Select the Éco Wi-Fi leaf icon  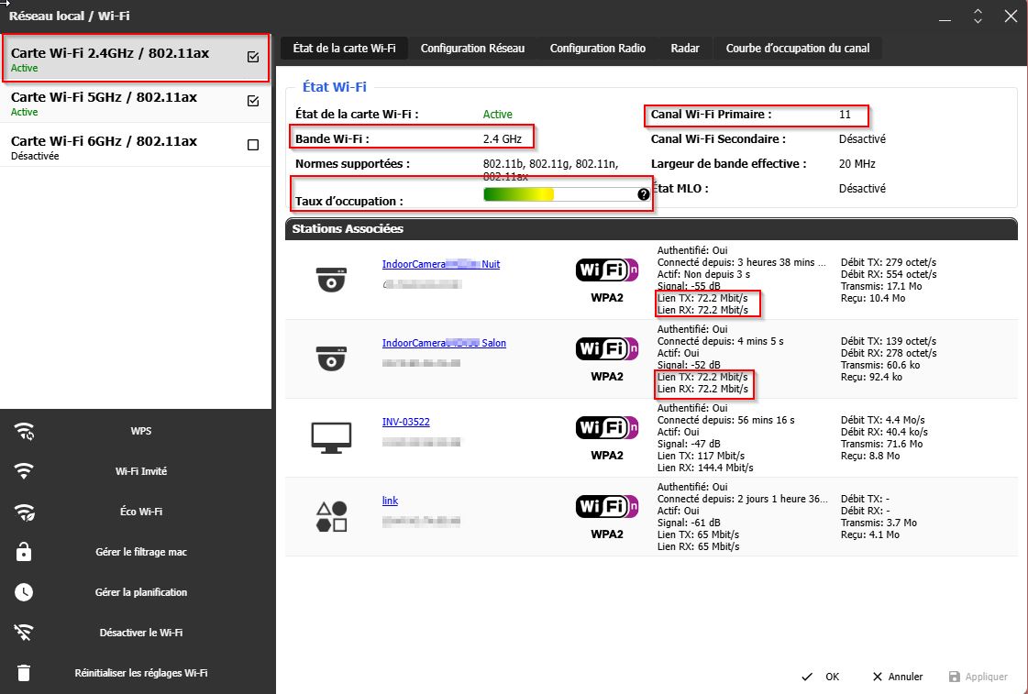24,512
